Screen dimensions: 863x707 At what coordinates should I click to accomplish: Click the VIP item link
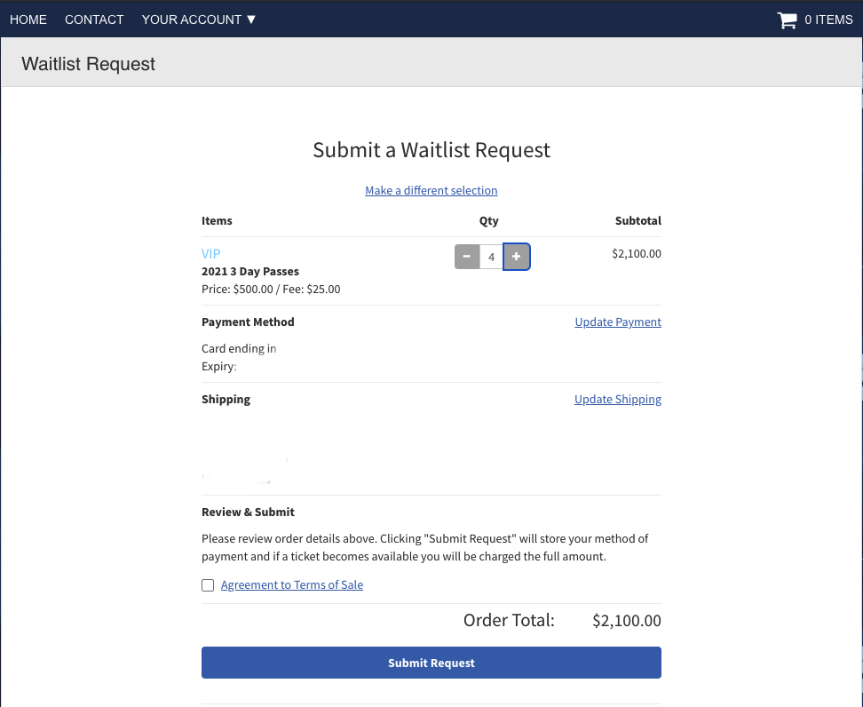point(210,253)
